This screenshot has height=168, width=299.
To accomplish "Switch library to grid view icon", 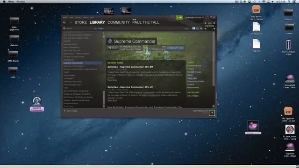I will (201, 28).
